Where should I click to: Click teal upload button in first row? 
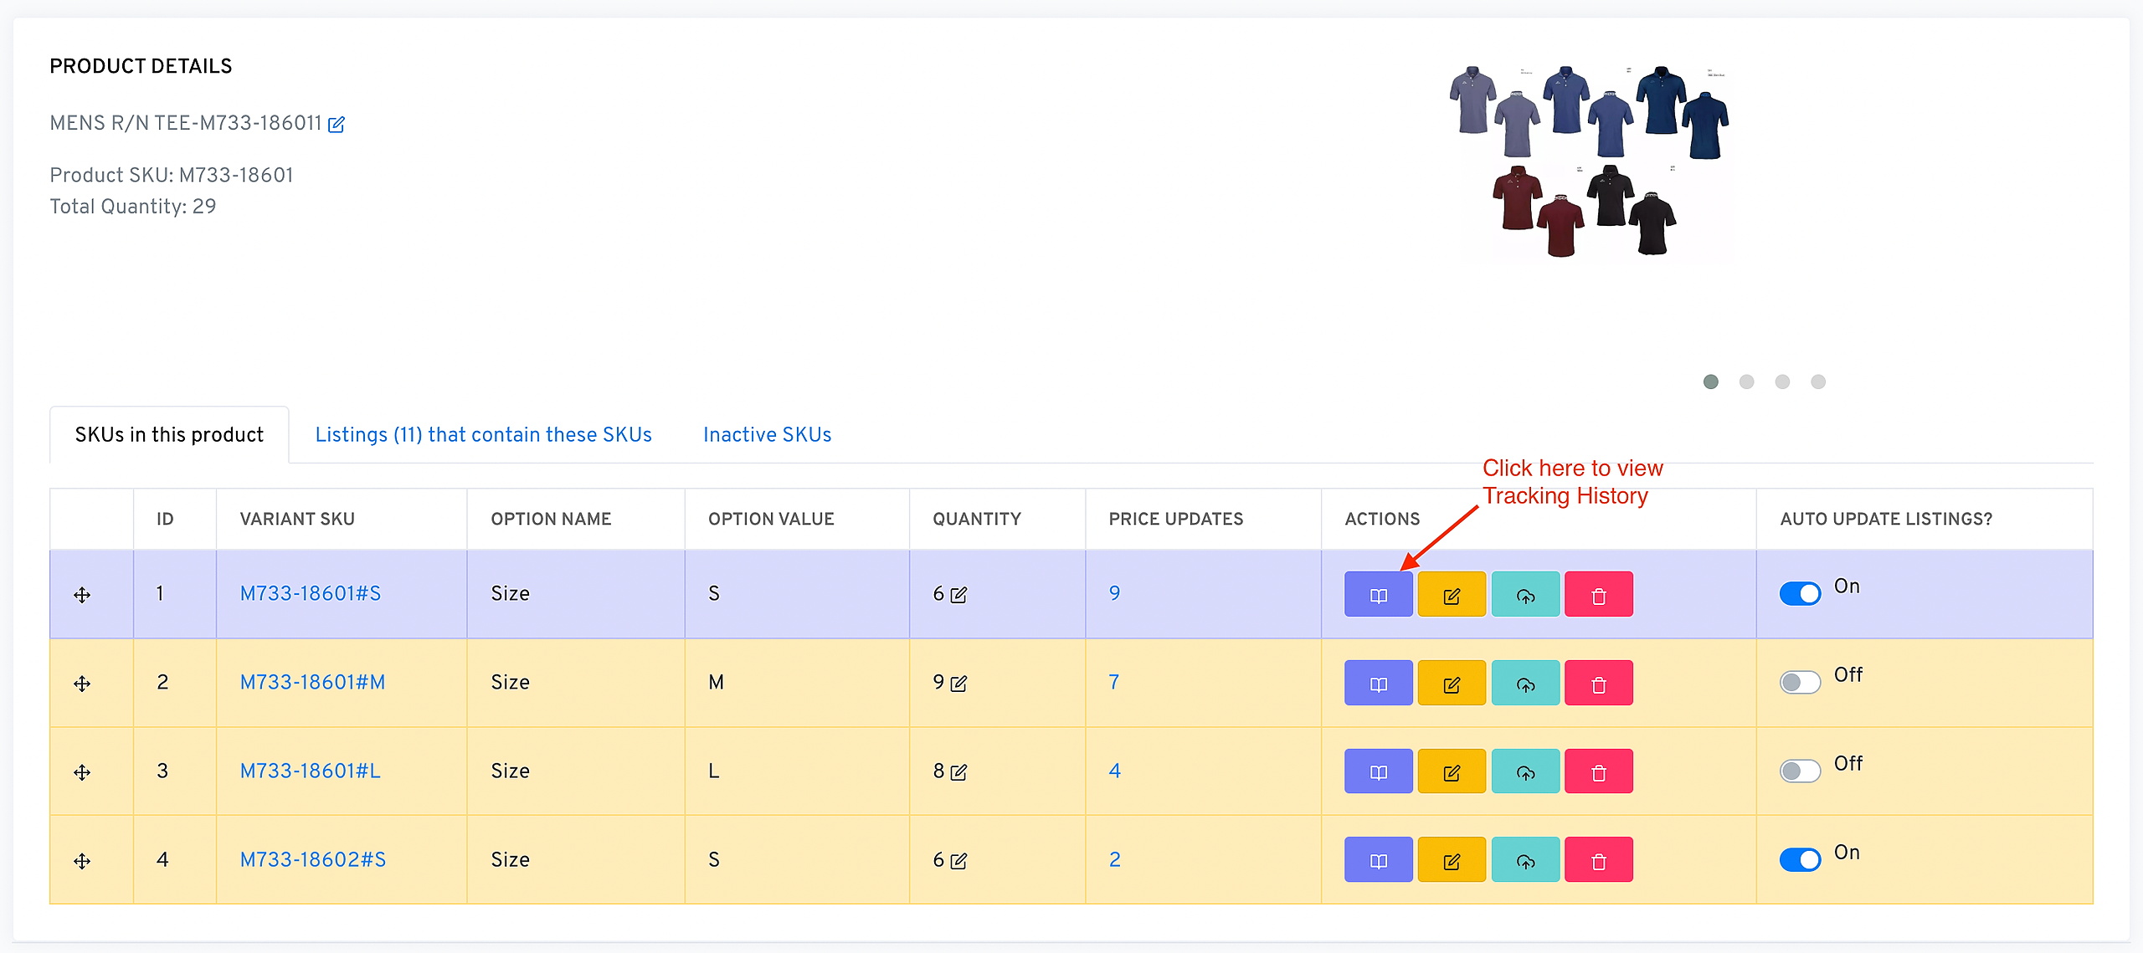tap(1525, 595)
